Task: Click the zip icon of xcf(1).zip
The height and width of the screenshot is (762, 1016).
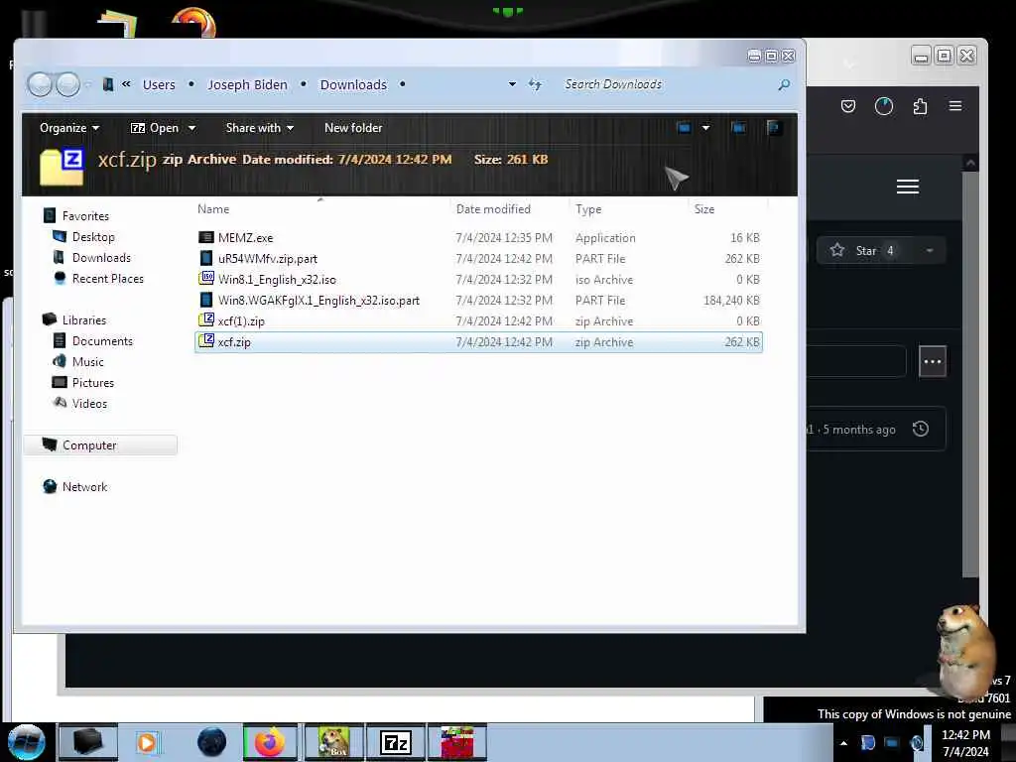Action: (206, 320)
